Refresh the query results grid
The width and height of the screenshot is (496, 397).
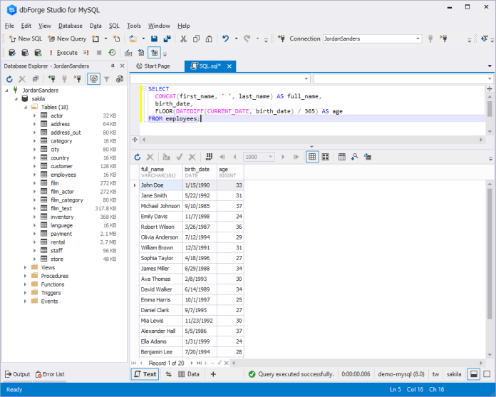(x=138, y=157)
